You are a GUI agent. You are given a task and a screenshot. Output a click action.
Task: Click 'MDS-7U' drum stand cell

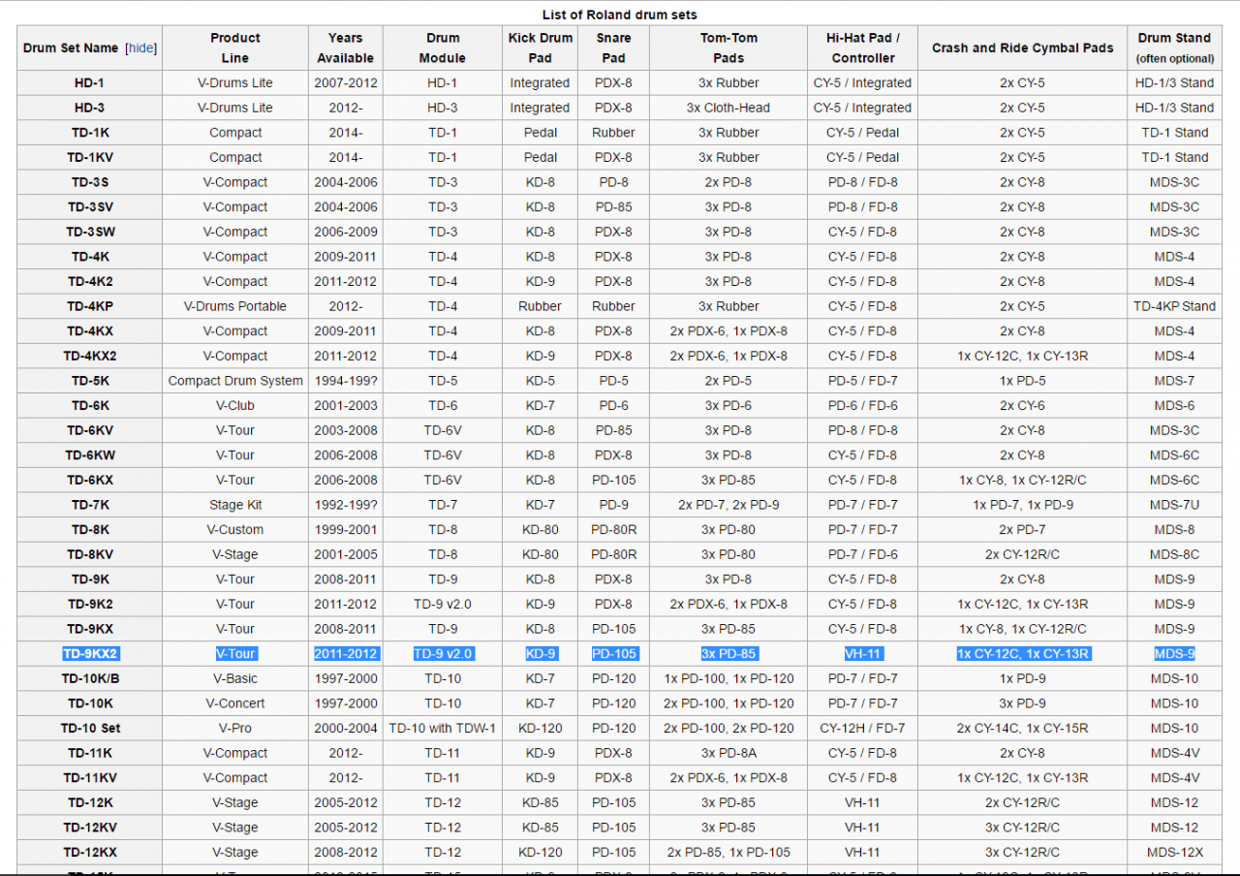[x=1174, y=505]
